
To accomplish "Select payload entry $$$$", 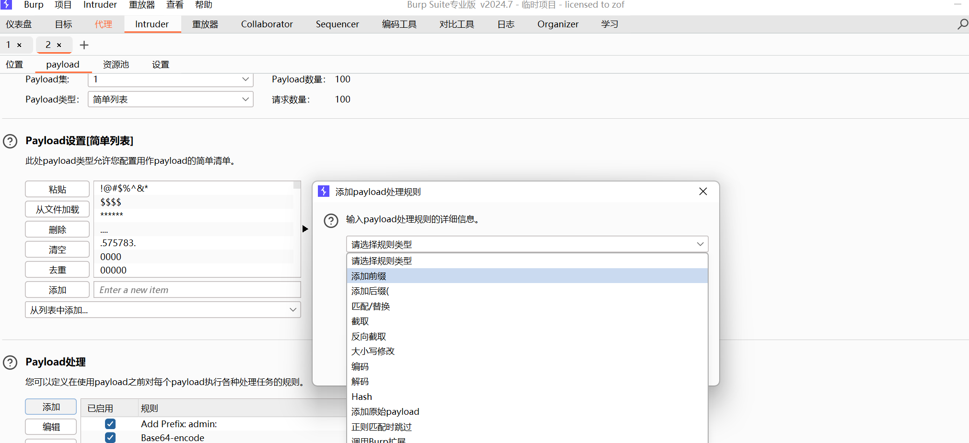I will tap(194, 202).
